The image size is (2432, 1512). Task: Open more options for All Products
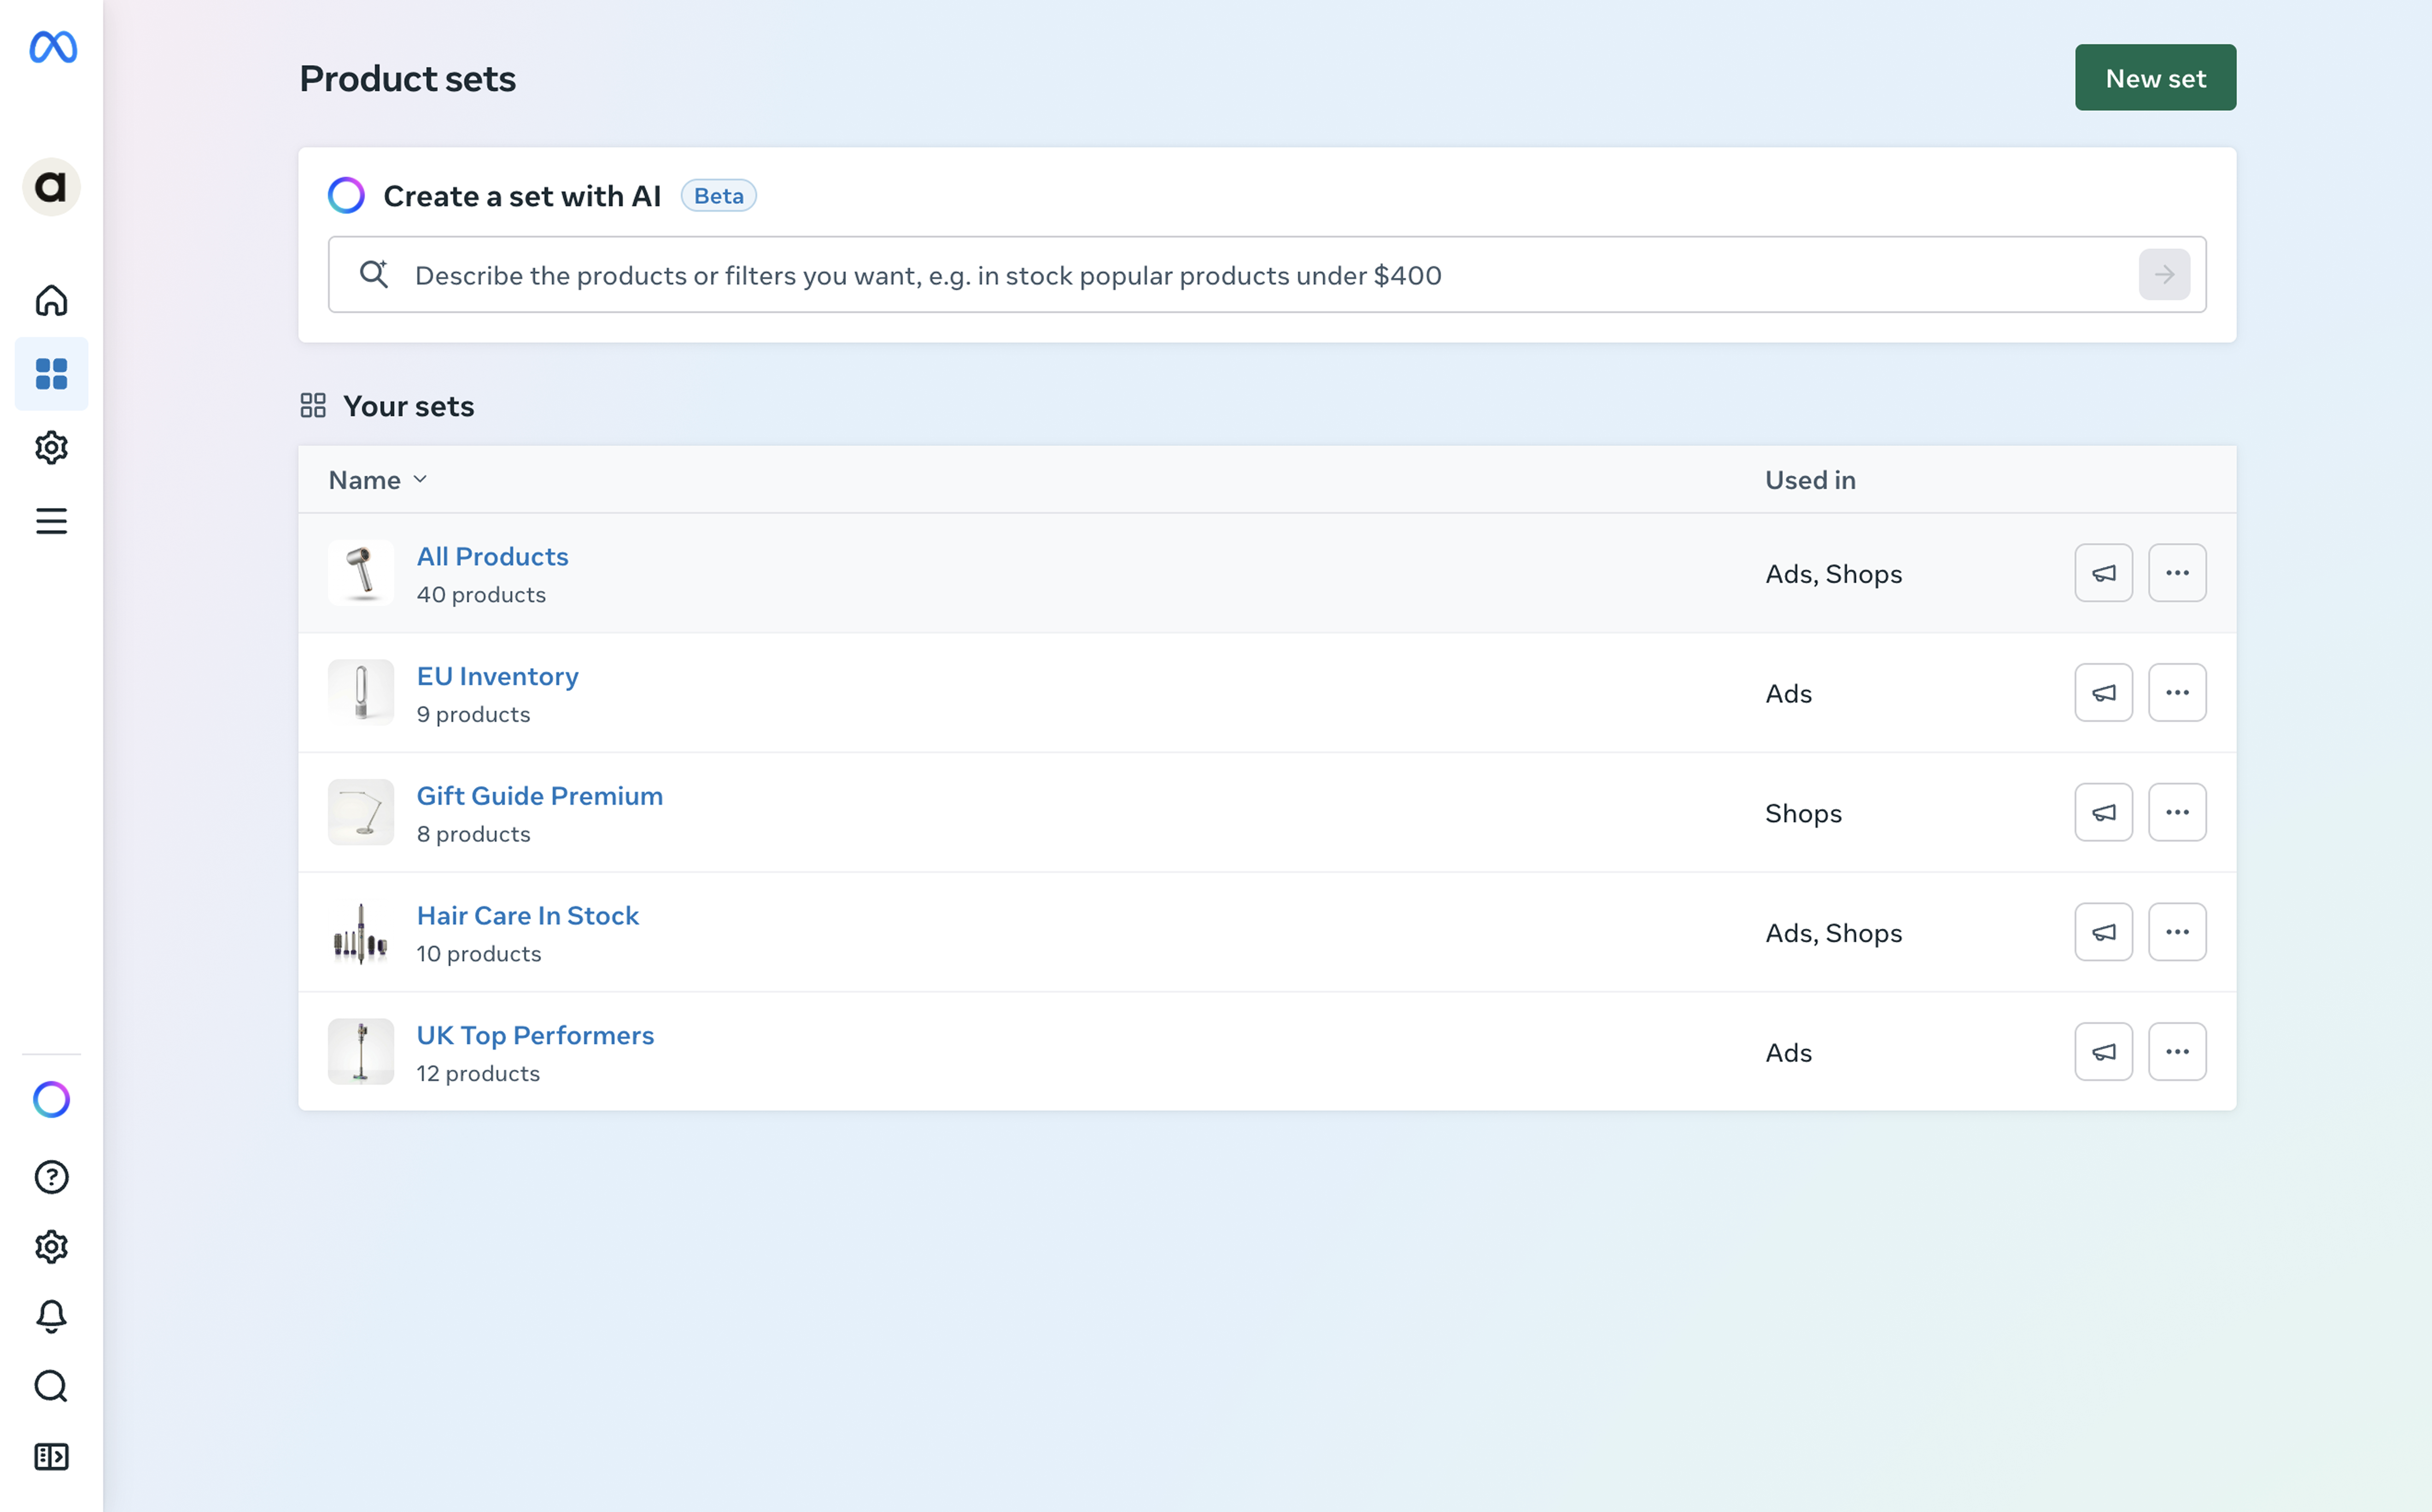(2177, 573)
